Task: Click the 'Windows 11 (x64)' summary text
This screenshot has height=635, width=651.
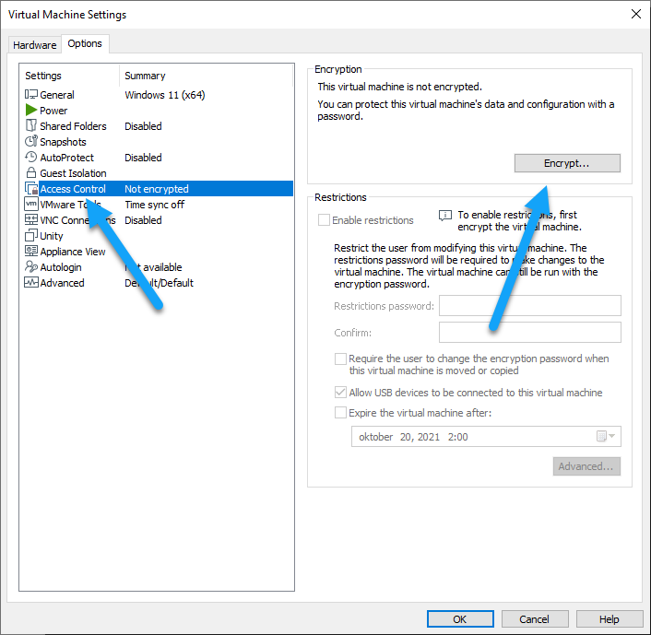Action: pos(165,95)
